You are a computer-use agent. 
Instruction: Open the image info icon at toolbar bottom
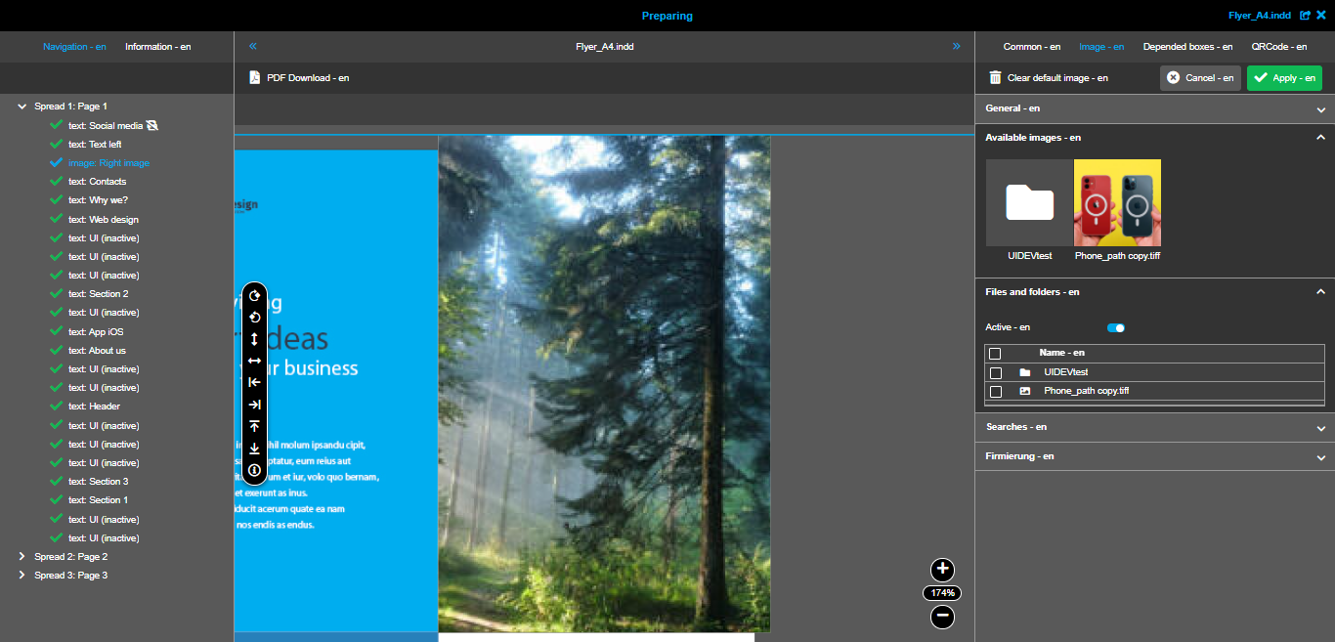[254, 469]
